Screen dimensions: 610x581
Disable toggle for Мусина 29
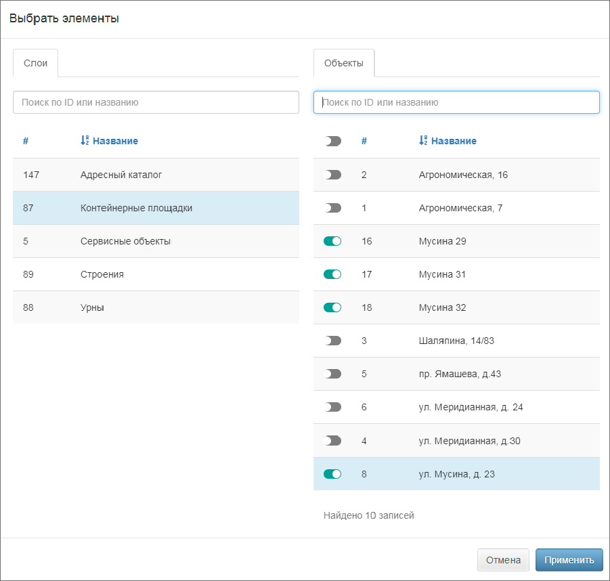tap(332, 241)
